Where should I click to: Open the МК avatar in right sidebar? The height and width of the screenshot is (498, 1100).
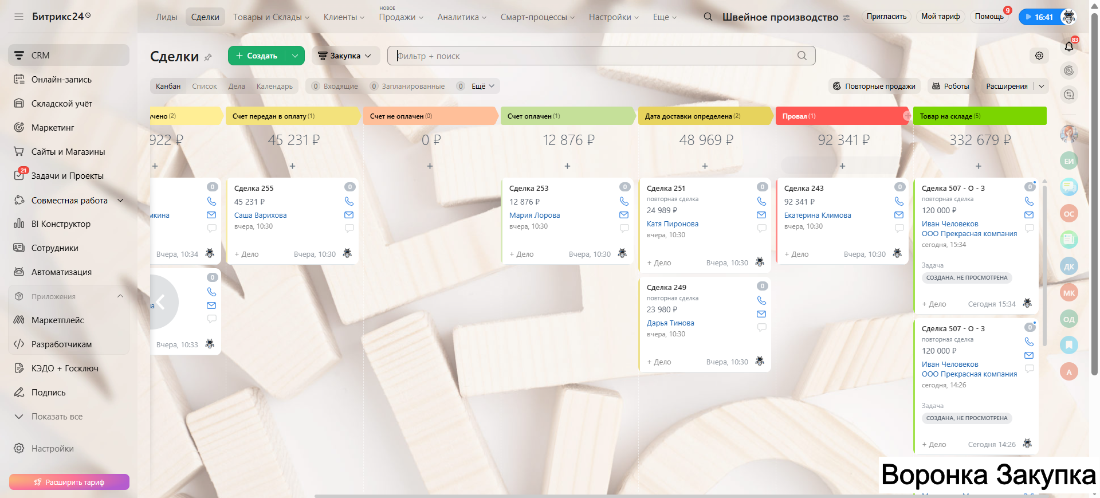[1069, 293]
